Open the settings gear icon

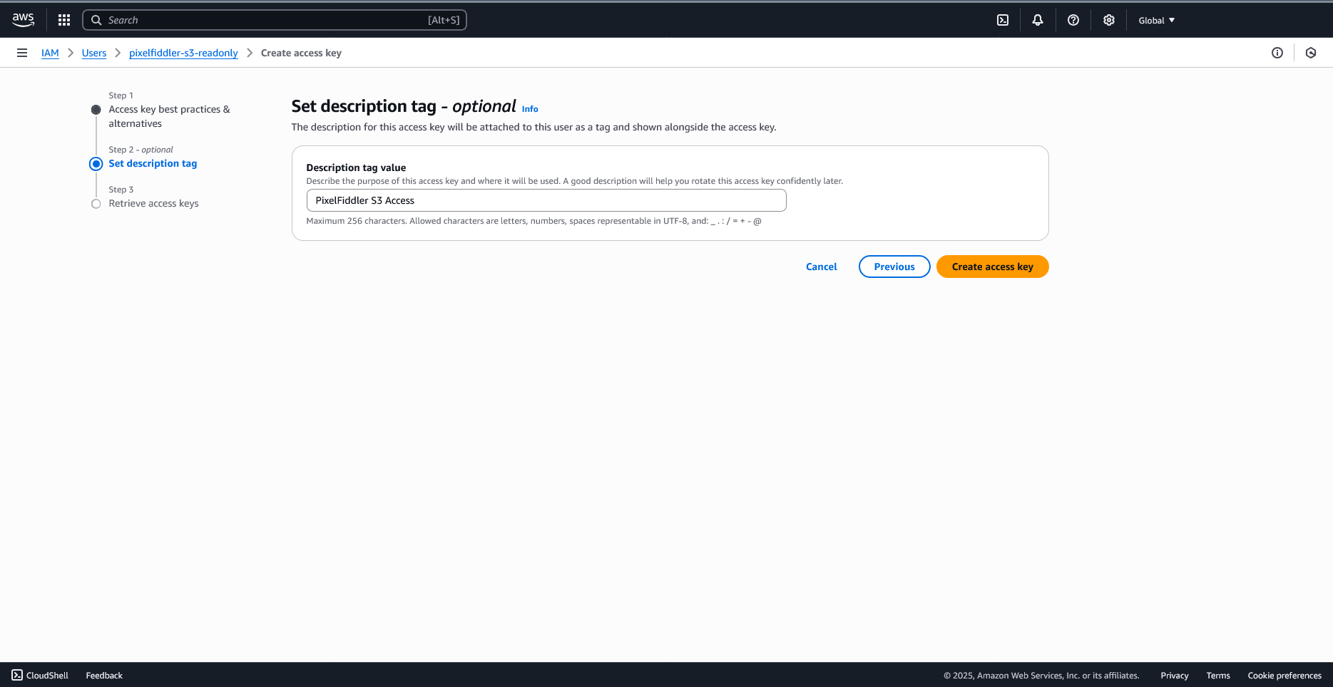(1109, 20)
